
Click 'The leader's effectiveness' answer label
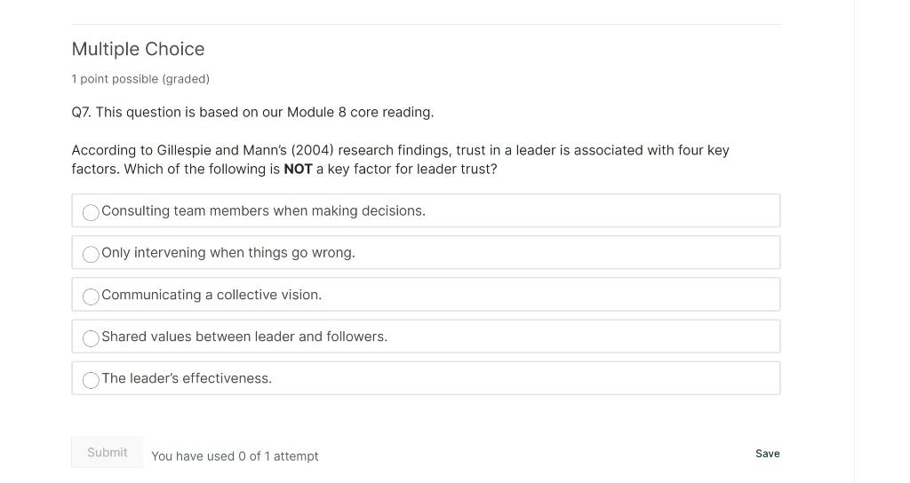[x=187, y=378]
